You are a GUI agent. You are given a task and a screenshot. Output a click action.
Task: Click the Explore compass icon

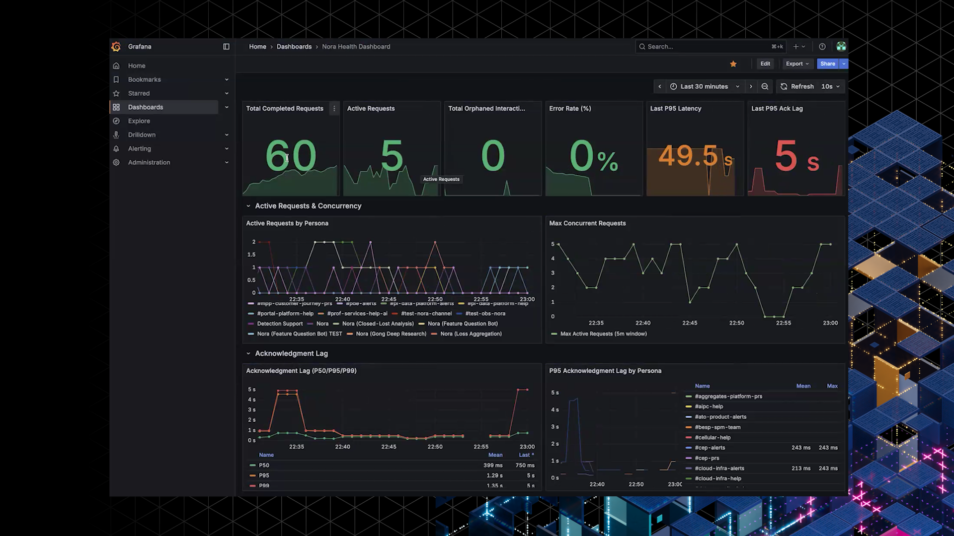pos(116,121)
